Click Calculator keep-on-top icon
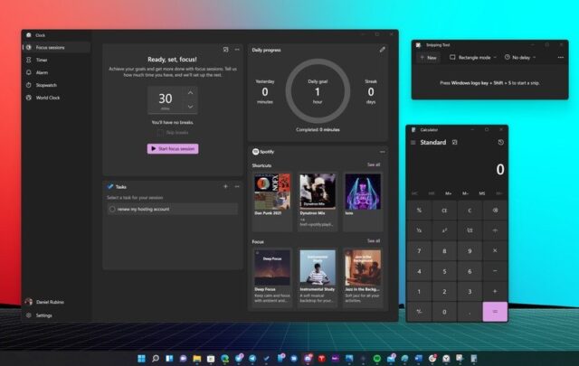 tap(454, 143)
